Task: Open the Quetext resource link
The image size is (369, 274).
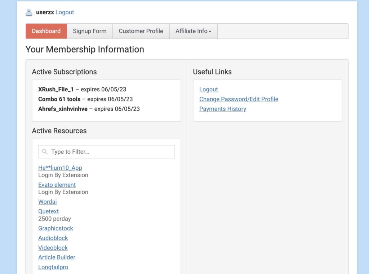Action: pos(49,211)
